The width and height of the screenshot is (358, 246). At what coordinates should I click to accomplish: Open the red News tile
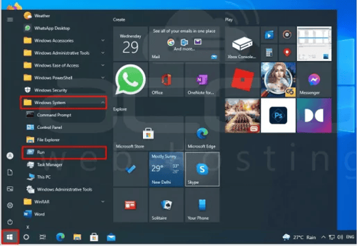130,205
